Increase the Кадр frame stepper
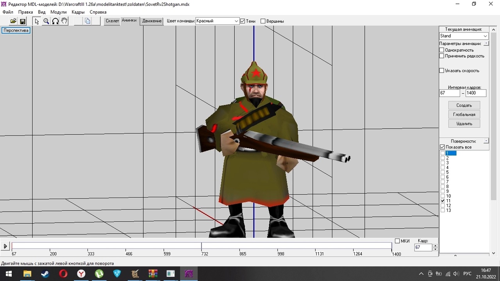 436,246
